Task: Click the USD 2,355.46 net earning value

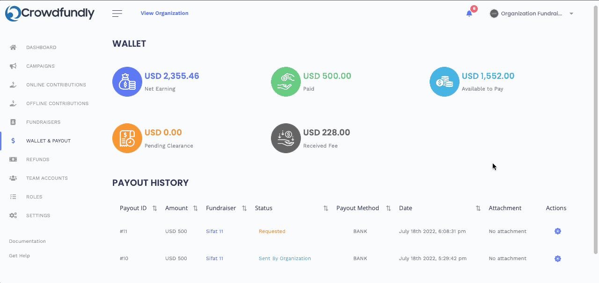Action: [x=172, y=76]
